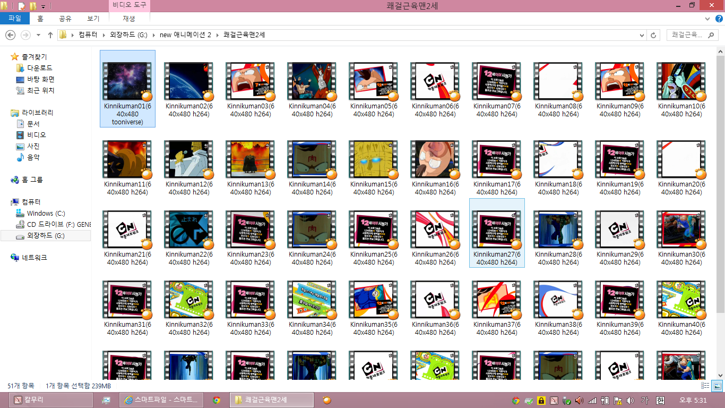This screenshot has height=408, width=725.
Task: Open Chrome icon on taskbar
Action: [217, 400]
